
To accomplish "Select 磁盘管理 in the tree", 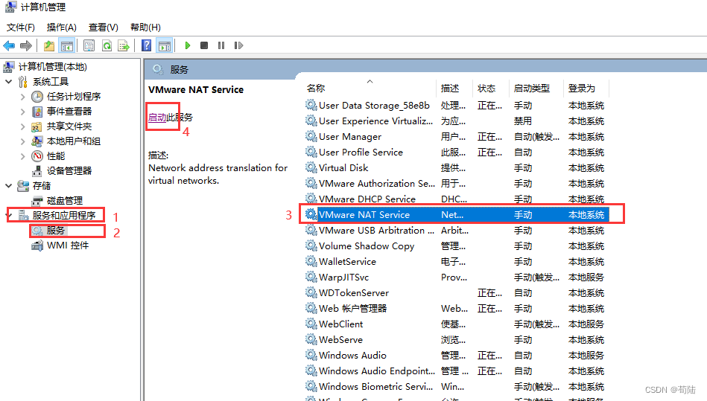I will 65,201.
